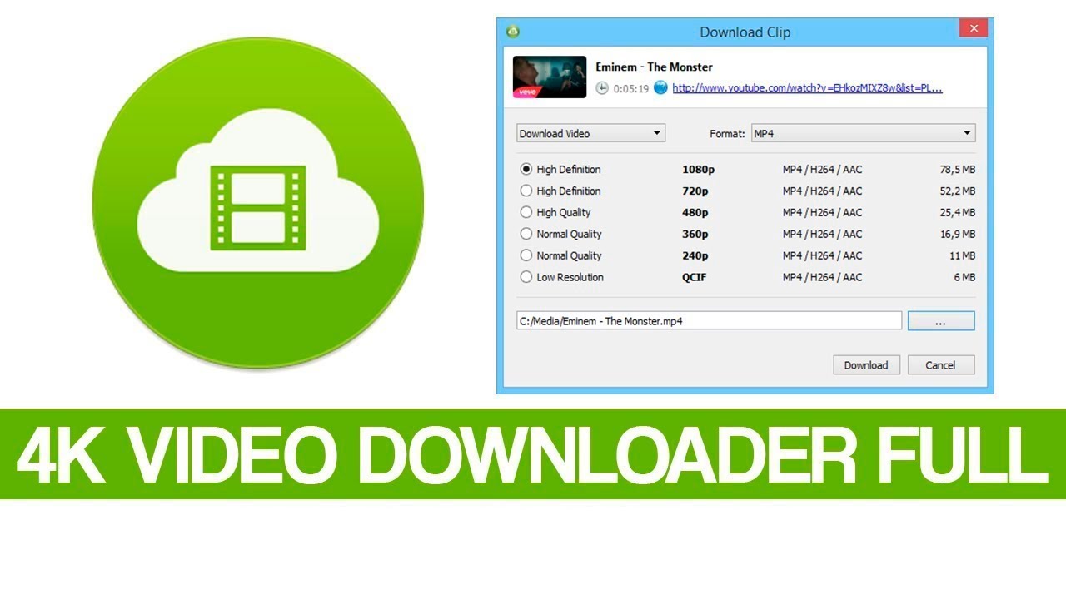Viewport: 1066px width, 599px height.
Task: Click the green cloud film logo
Action: click(x=258, y=202)
